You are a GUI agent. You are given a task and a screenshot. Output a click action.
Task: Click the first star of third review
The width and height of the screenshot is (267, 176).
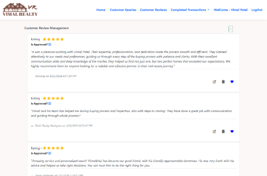point(45,148)
